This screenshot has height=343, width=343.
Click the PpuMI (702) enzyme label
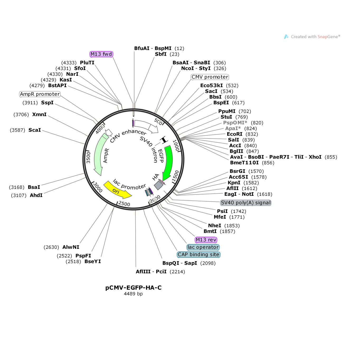coord(235,111)
